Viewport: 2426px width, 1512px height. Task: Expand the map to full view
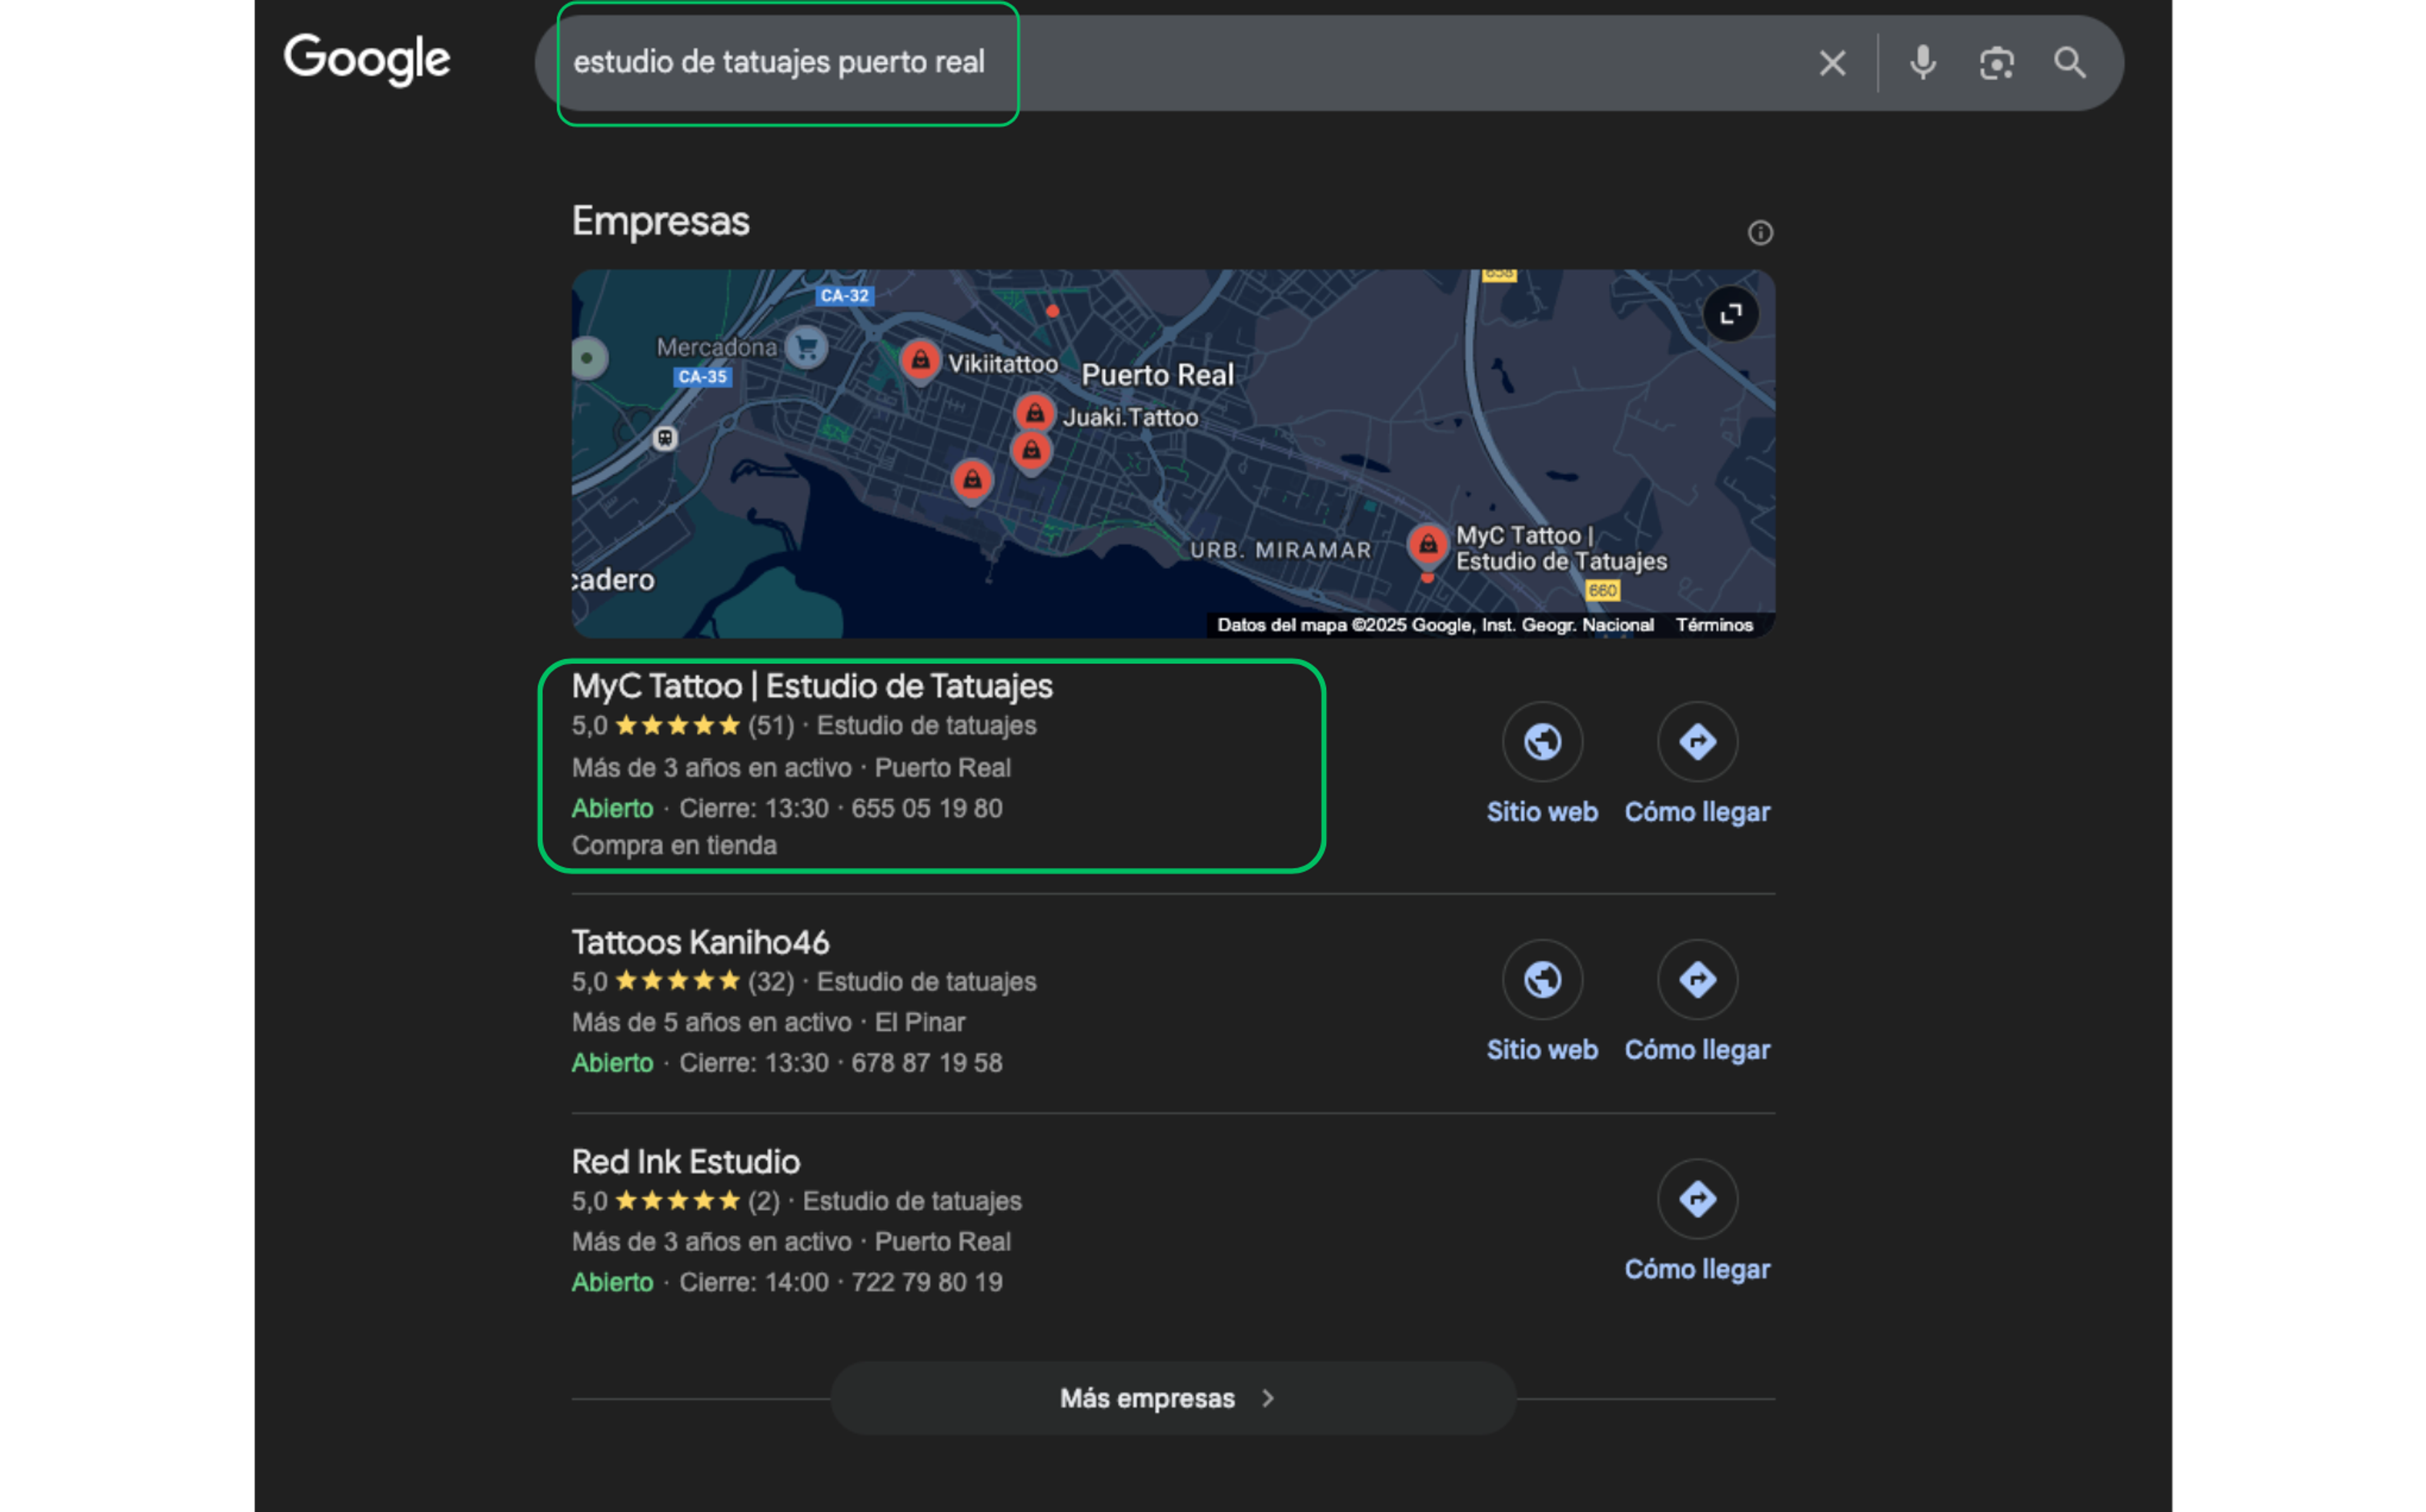[1731, 314]
